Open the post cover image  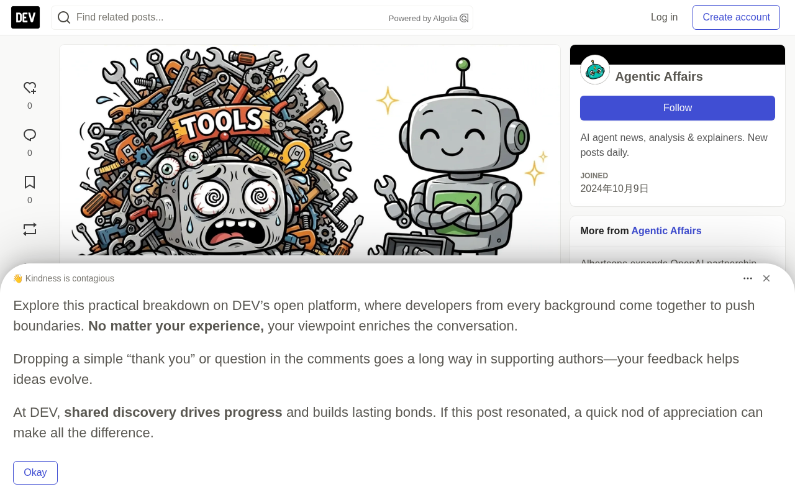[310, 150]
